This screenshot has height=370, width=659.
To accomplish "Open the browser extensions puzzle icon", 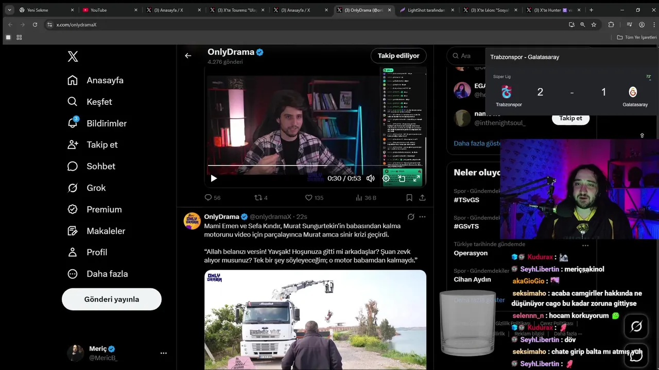I will (611, 25).
